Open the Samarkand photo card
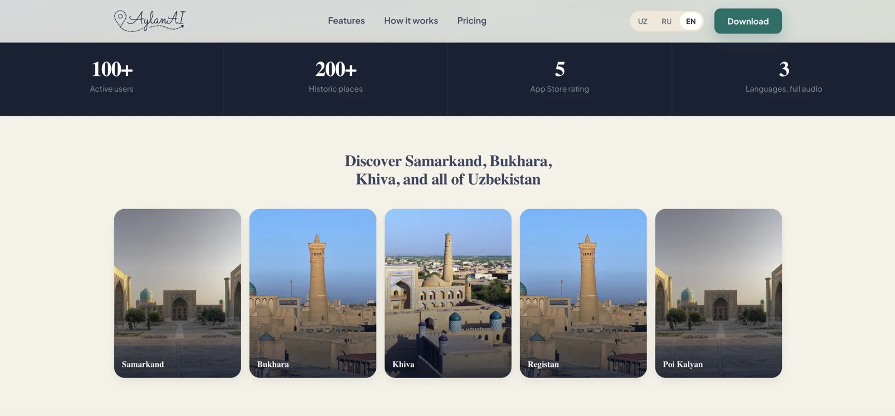895x416 pixels. [x=177, y=293]
